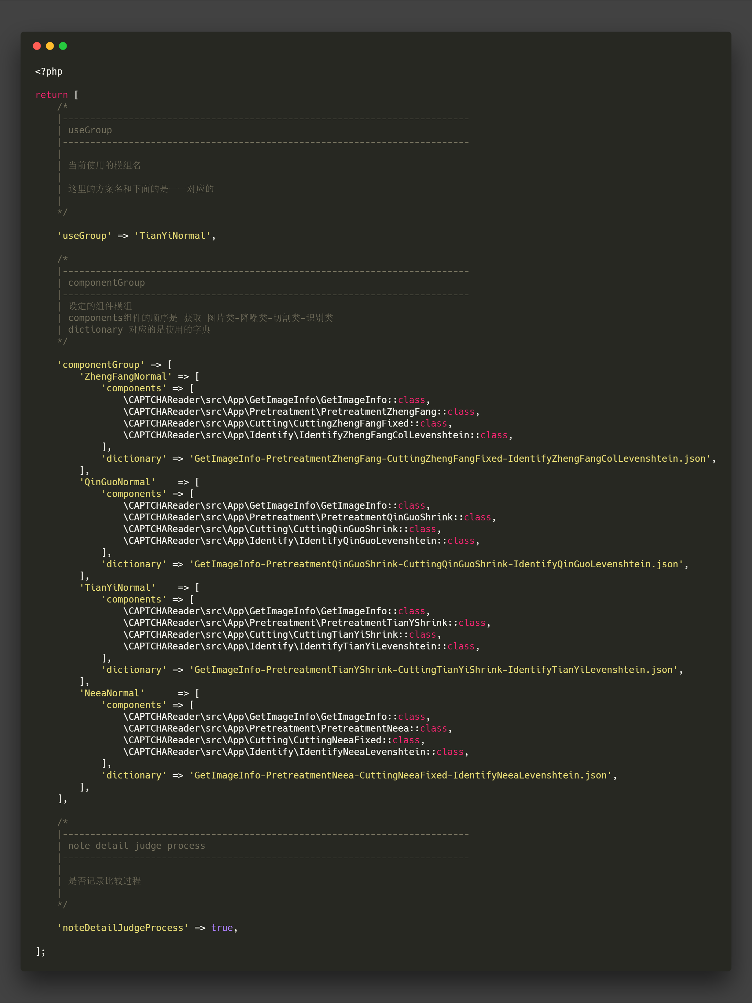Click the 'TianYiNormal' useGroup value
The width and height of the screenshot is (752, 1003).
point(173,236)
